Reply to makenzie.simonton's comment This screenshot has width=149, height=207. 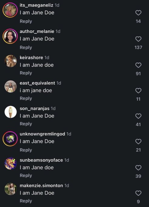pos(26,201)
